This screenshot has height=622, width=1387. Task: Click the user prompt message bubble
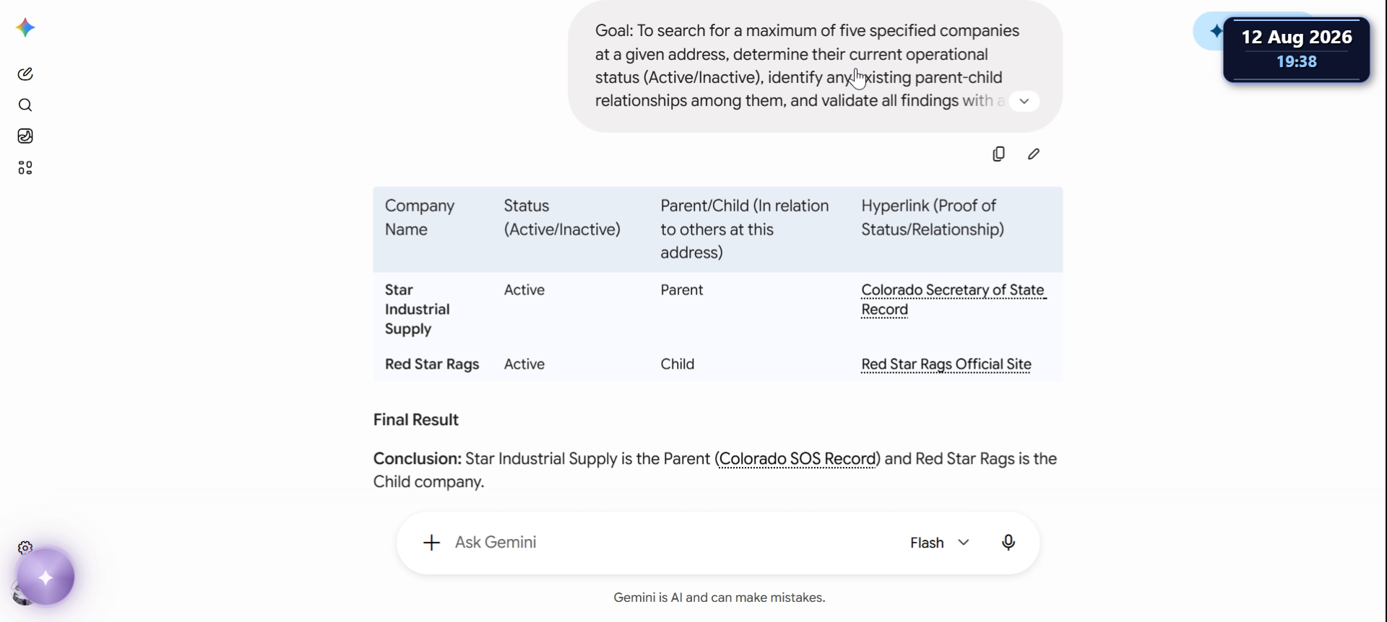pos(815,66)
